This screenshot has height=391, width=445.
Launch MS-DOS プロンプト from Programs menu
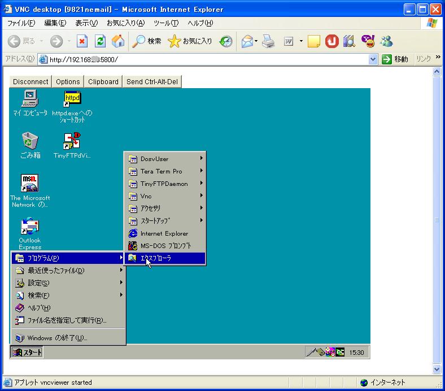(x=165, y=246)
